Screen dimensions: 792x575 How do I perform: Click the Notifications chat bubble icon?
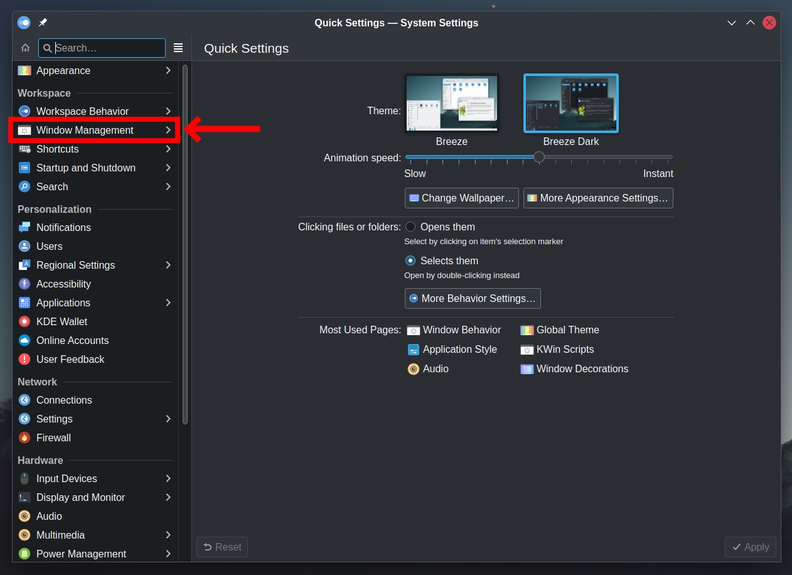pyautogui.click(x=24, y=227)
